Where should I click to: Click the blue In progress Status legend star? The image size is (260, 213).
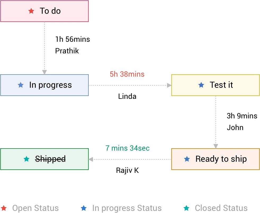pos(84,208)
